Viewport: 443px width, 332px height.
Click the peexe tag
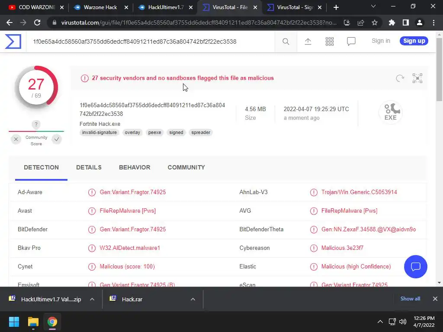[154, 132]
